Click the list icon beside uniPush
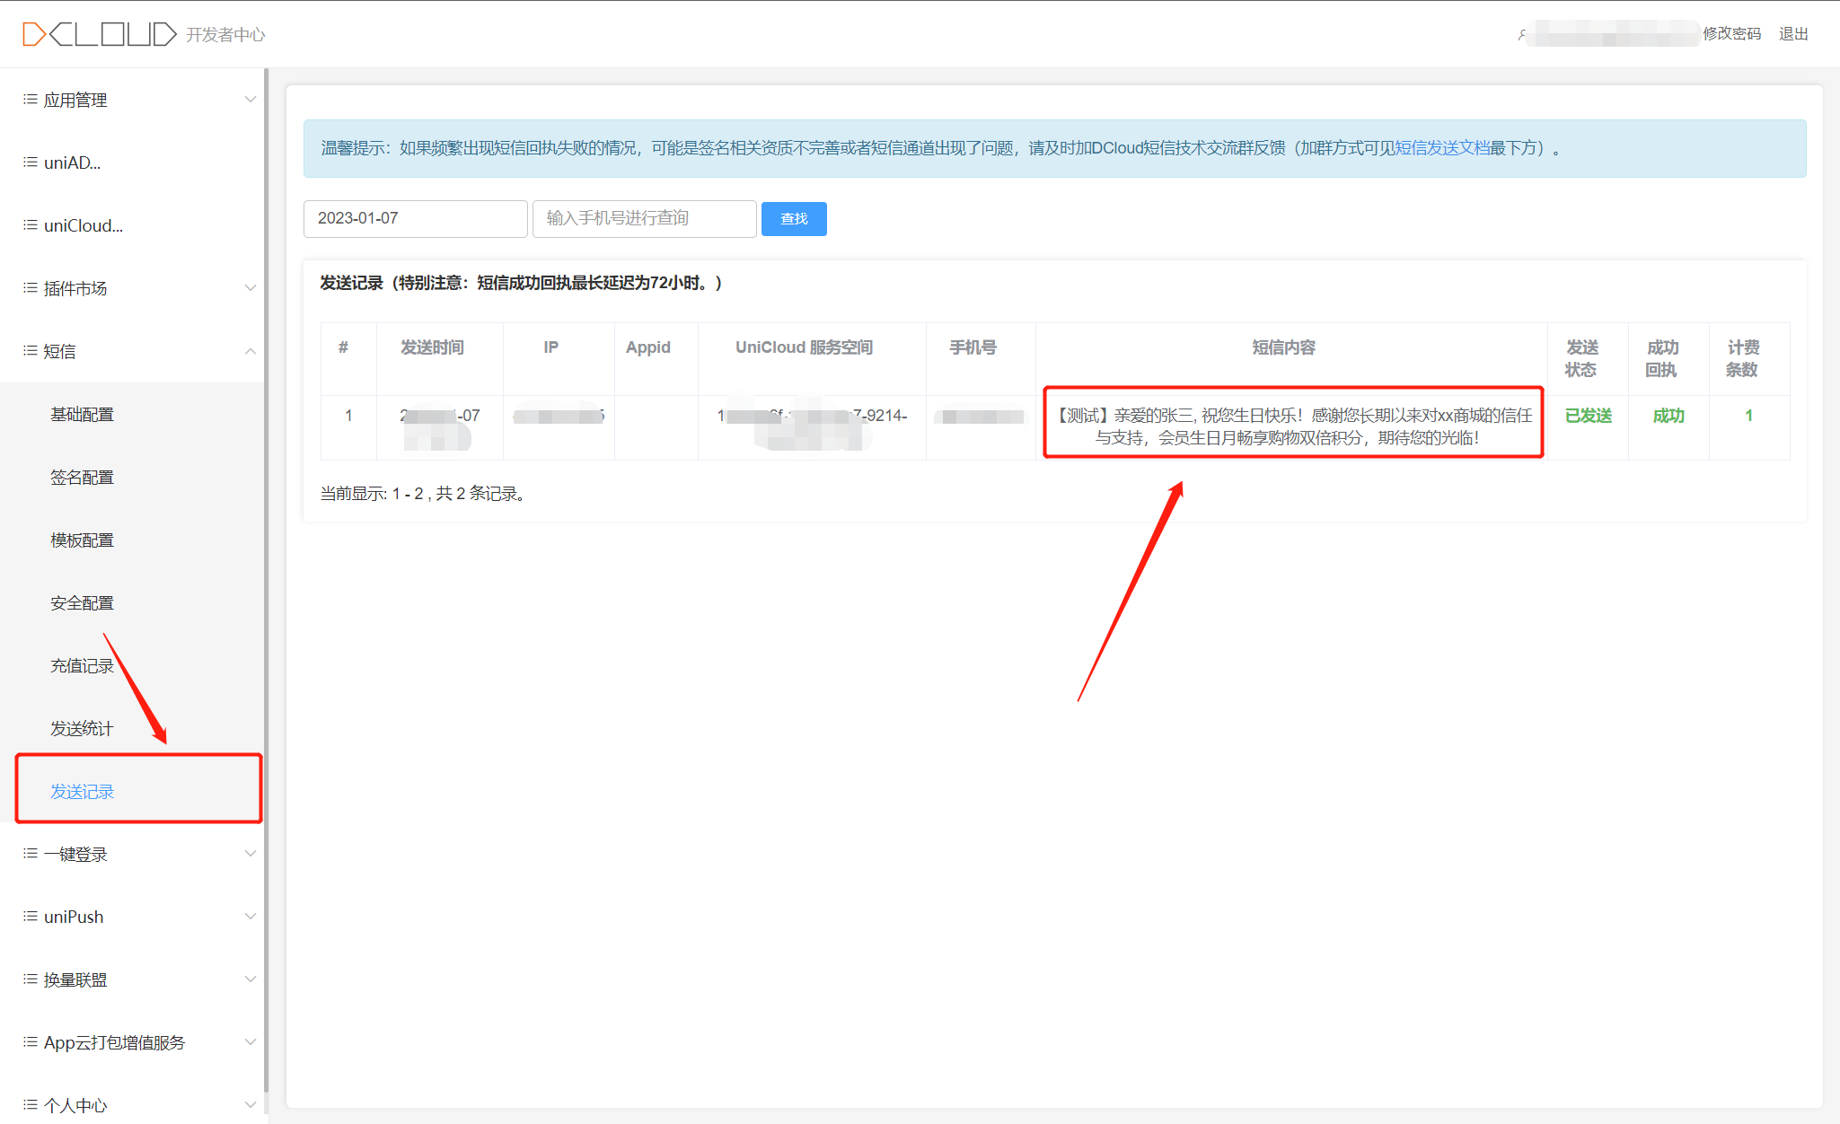 [x=31, y=917]
